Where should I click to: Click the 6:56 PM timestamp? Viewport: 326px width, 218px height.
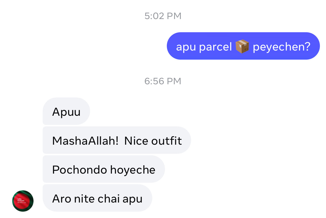163,81
